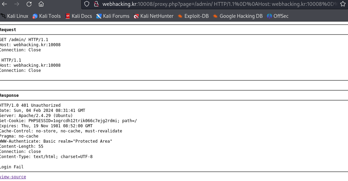This screenshot has height=181, width=348.
Task: Show insecure connection lock info
Action: click(x=96, y=4)
